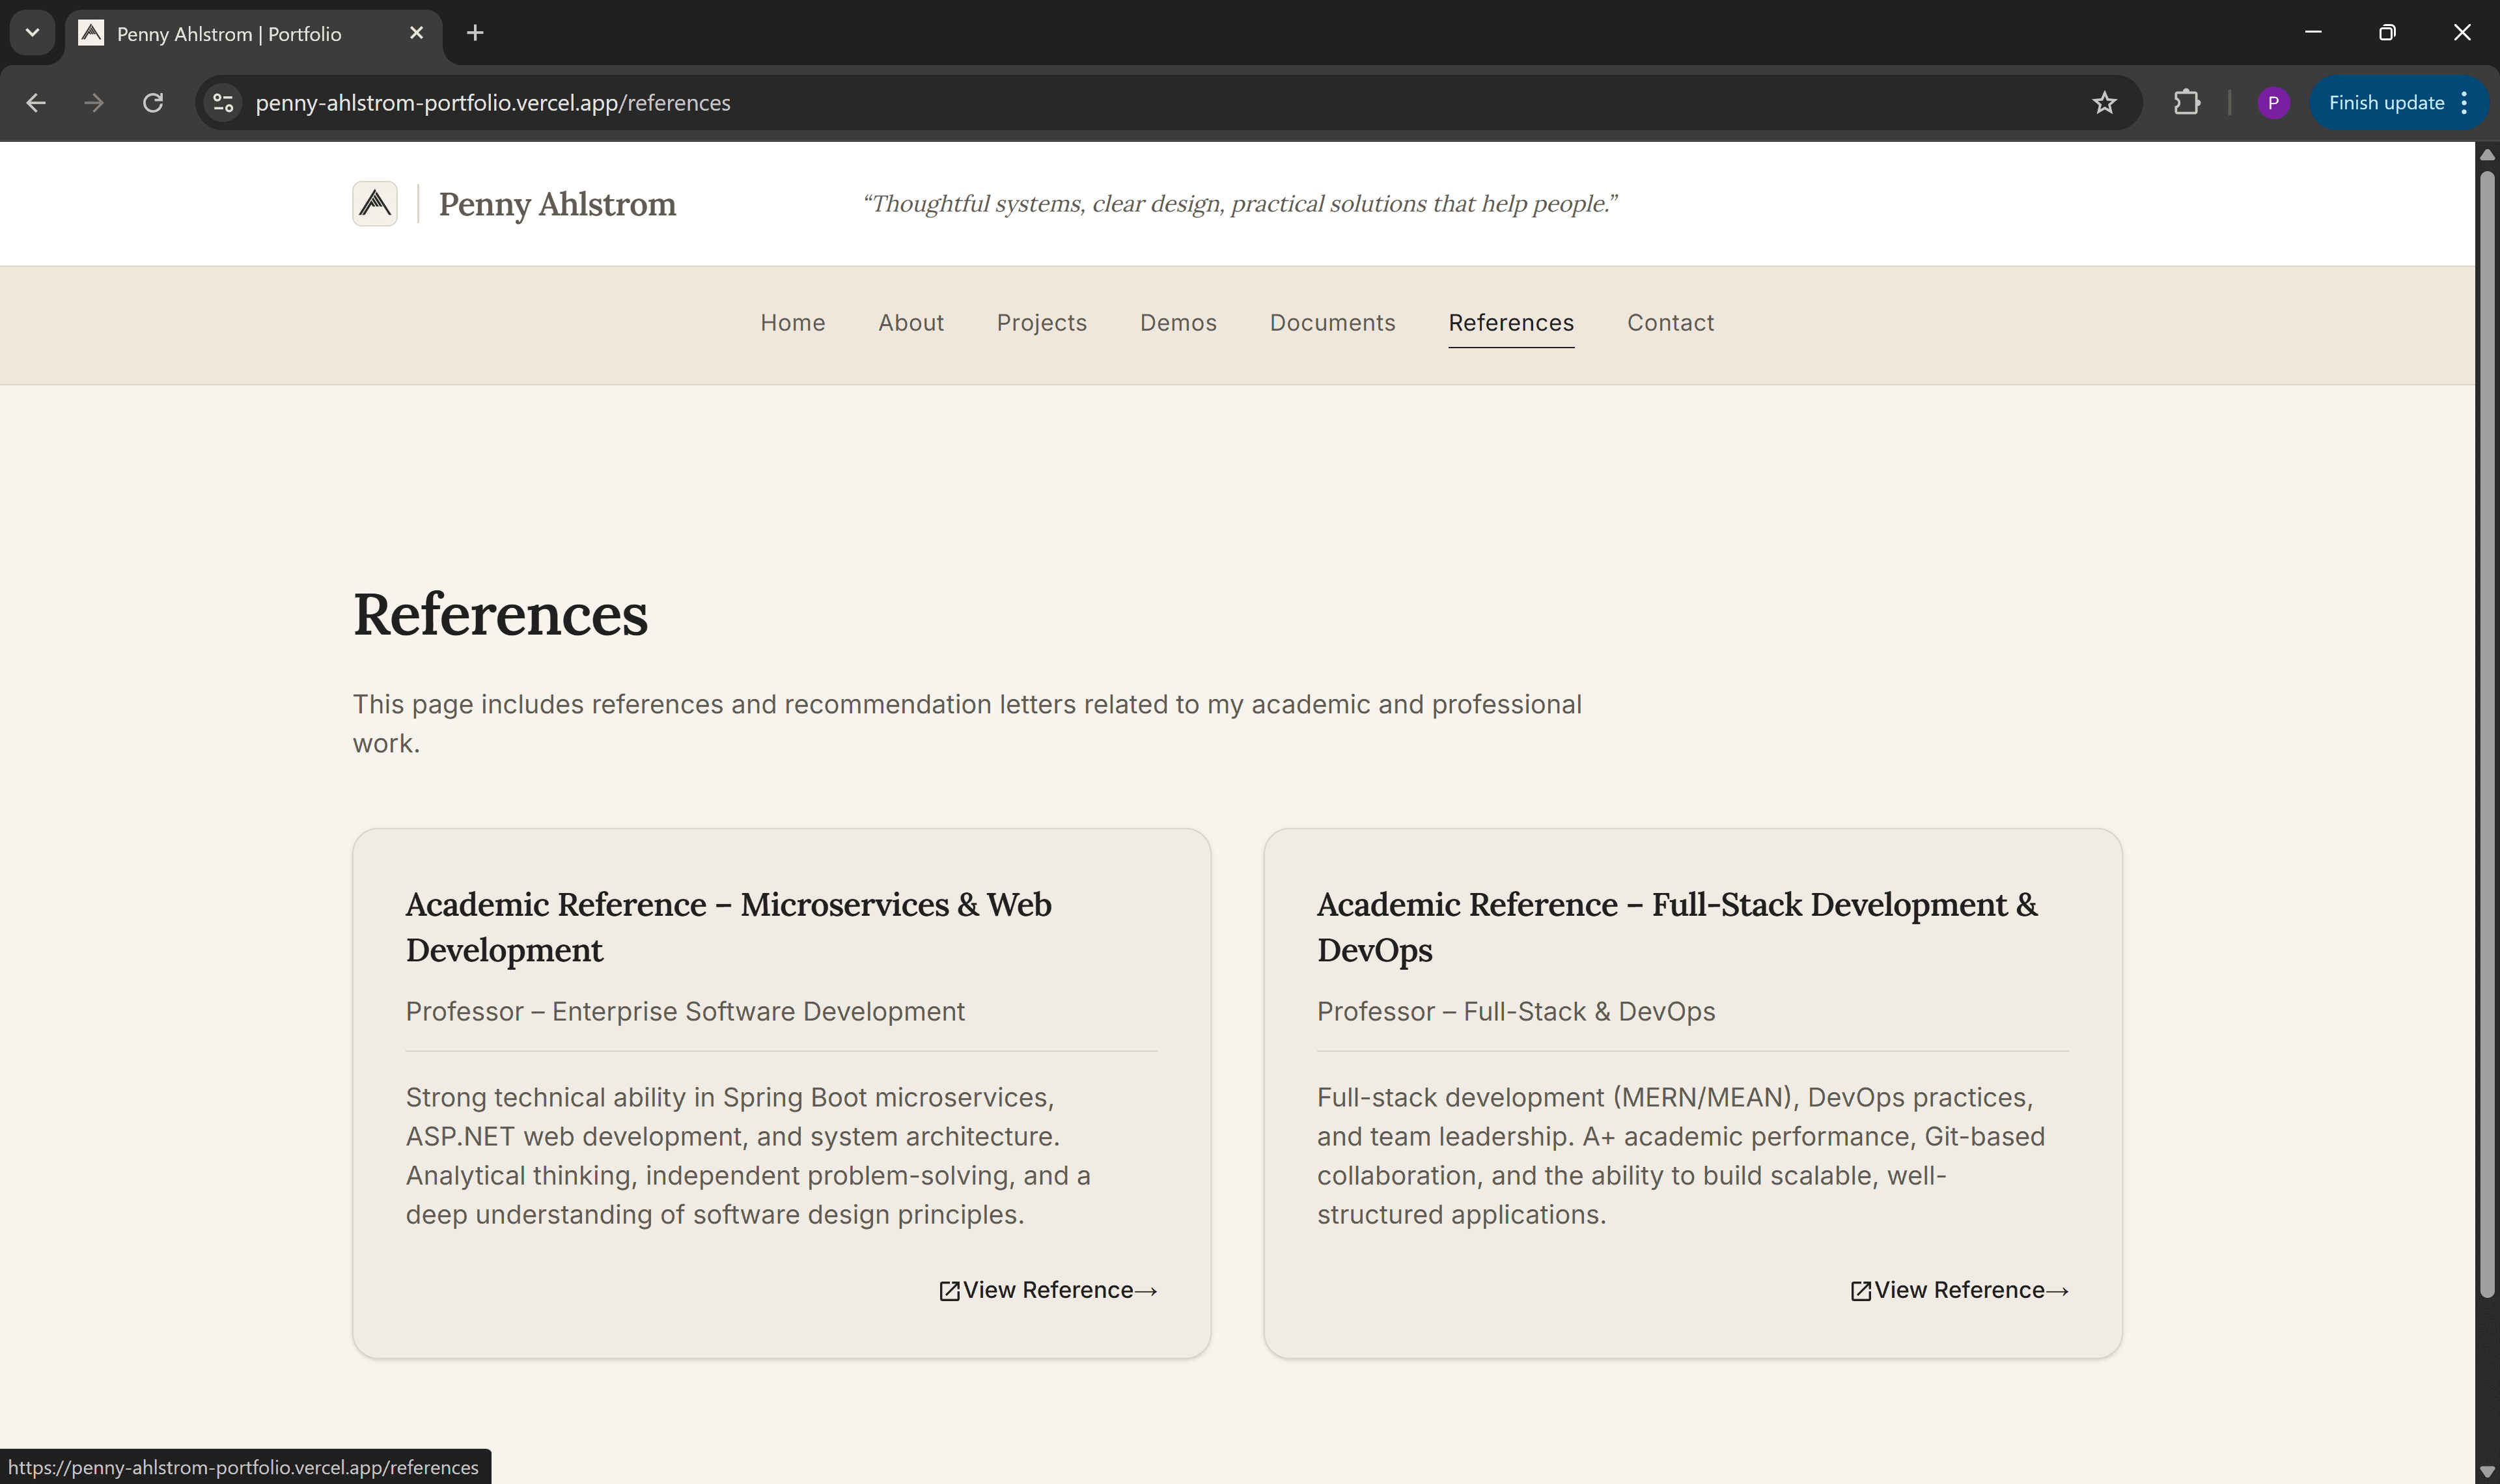The image size is (2500, 1484).
Task: Click the Penny Ahlstrom mountain logo
Action: (x=375, y=203)
